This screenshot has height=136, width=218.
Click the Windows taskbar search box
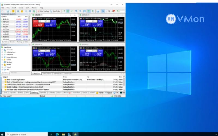(26, 134)
